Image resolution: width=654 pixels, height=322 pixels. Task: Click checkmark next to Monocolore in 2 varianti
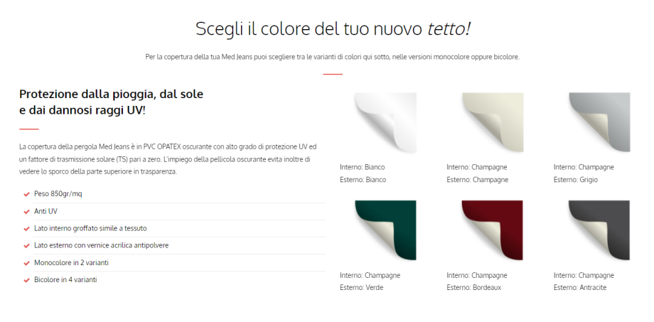coord(26,263)
